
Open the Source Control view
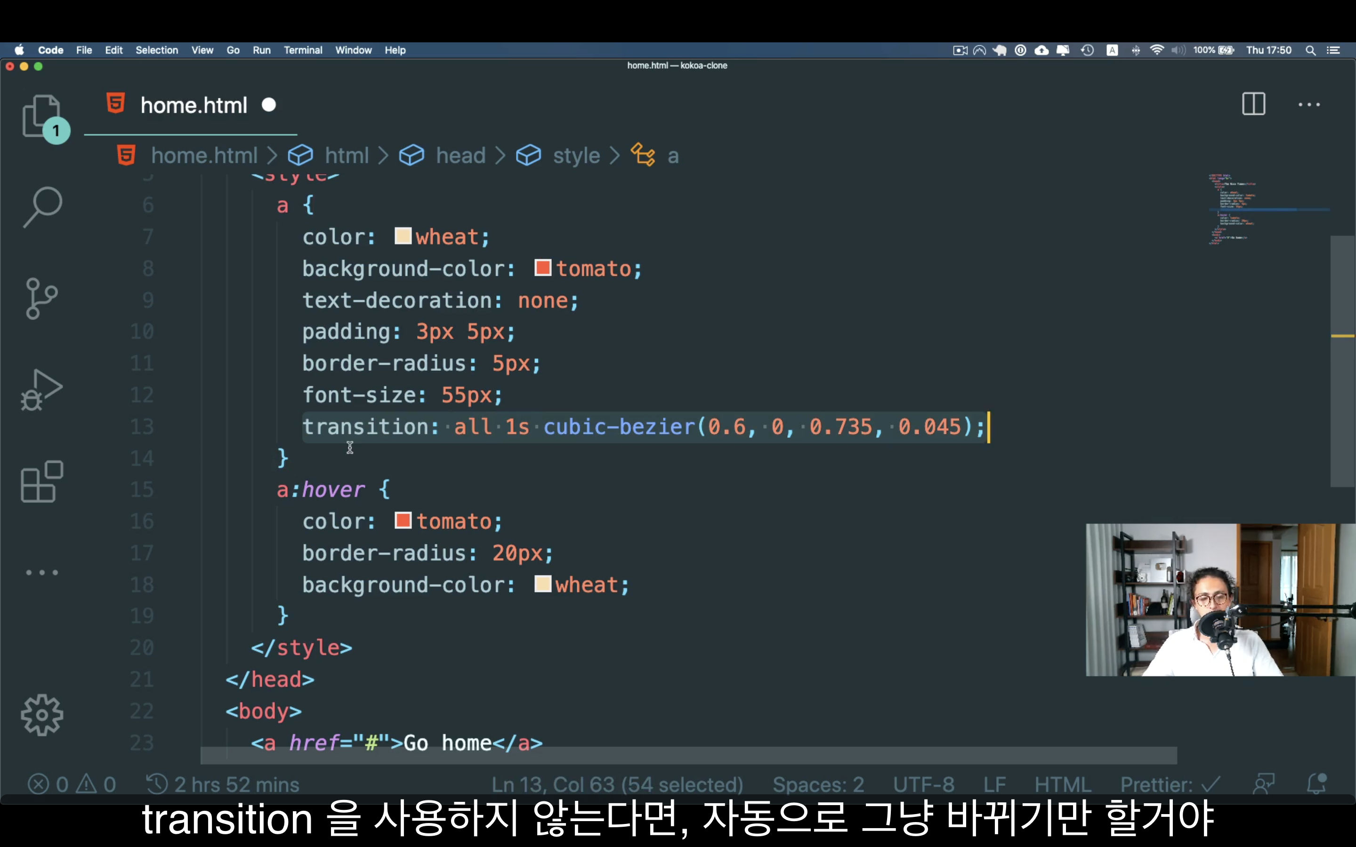pyautogui.click(x=41, y=299)
